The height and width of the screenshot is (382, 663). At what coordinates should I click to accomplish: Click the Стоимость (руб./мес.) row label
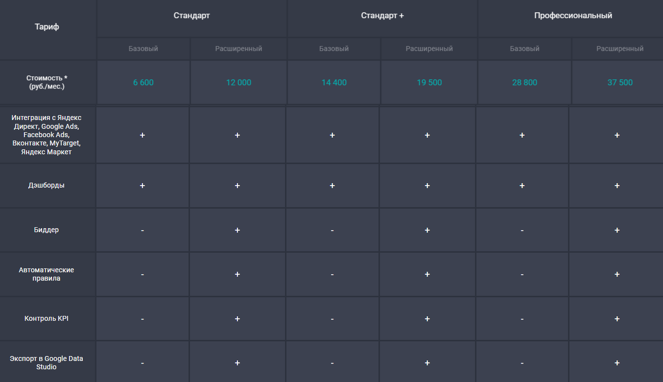47,82
